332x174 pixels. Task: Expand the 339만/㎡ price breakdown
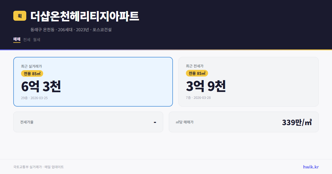tap(297, 122)
